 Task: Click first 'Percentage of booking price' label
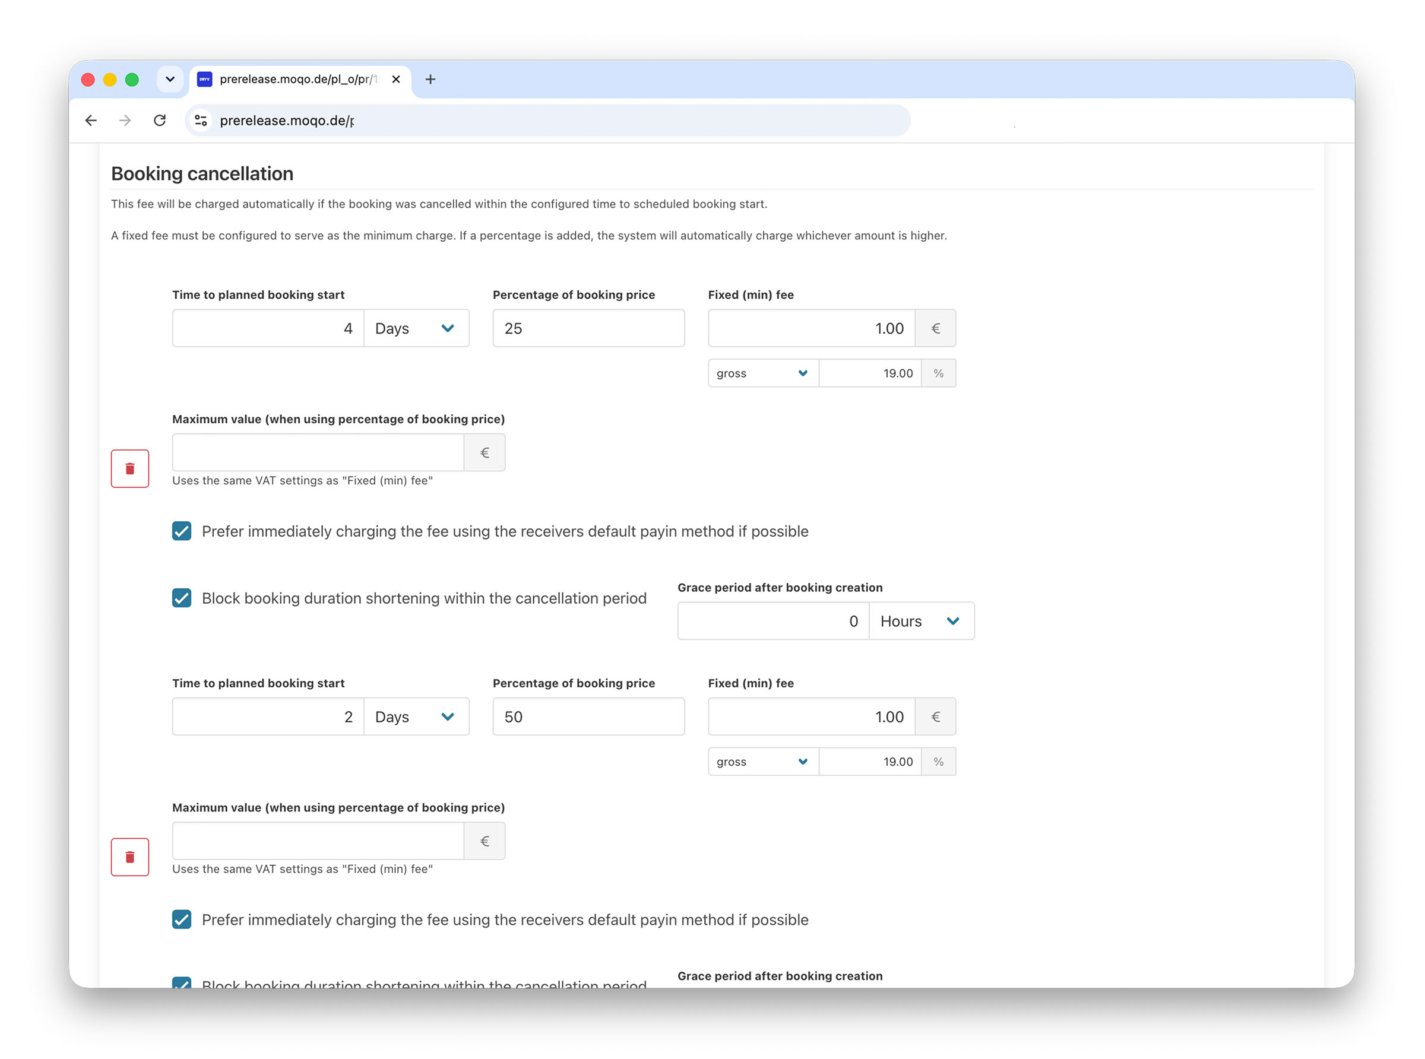tap(574, 295)
